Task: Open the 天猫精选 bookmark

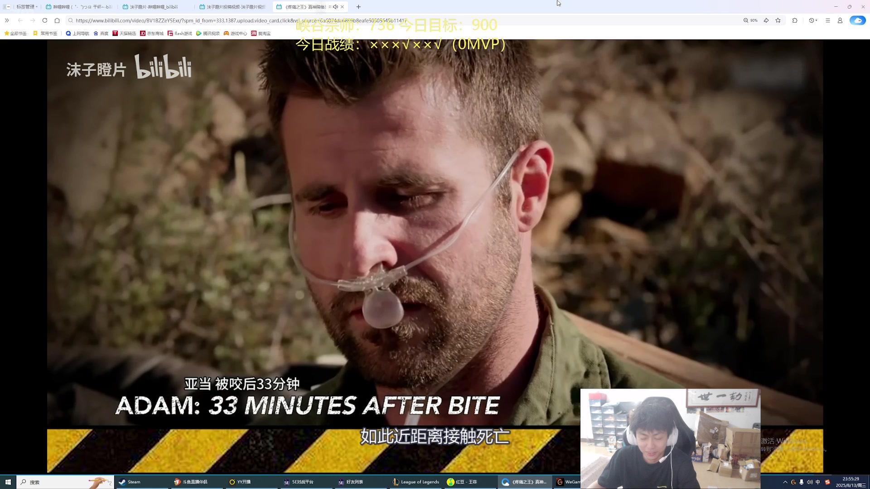Action: pos(124,34)
